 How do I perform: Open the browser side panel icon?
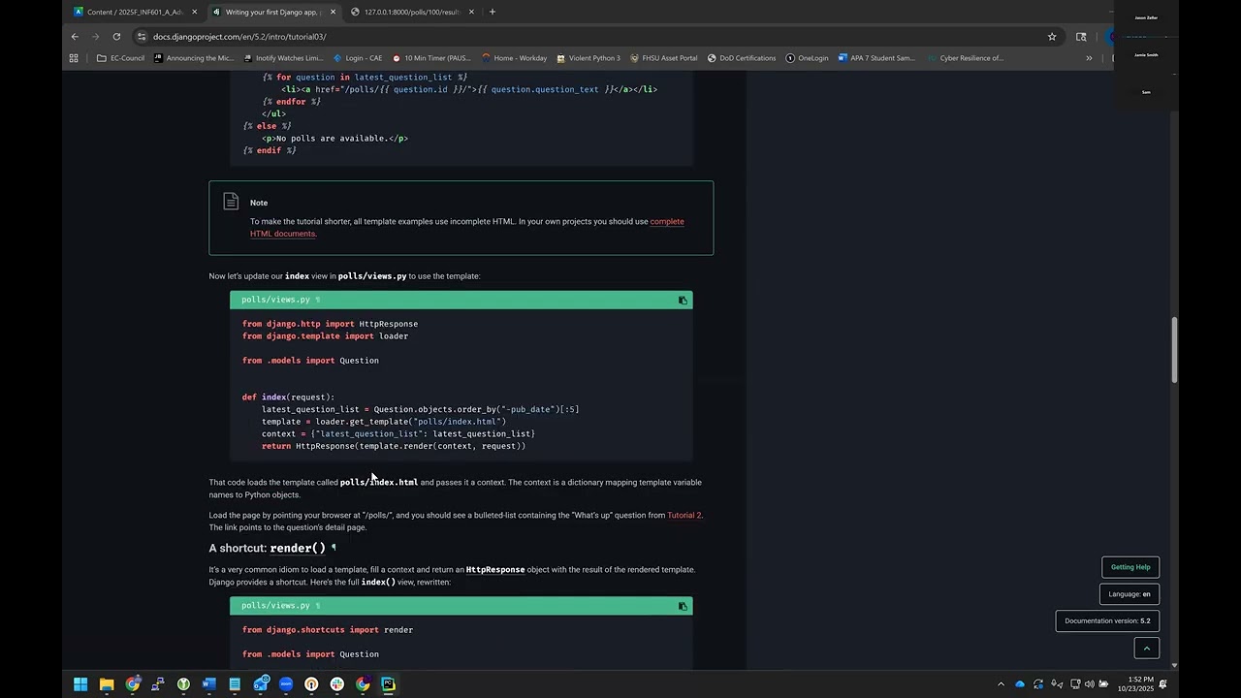(1081, 37)
